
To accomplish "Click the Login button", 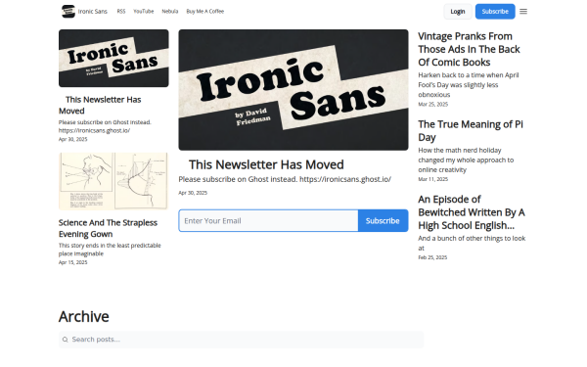I will tap(458, 11).
